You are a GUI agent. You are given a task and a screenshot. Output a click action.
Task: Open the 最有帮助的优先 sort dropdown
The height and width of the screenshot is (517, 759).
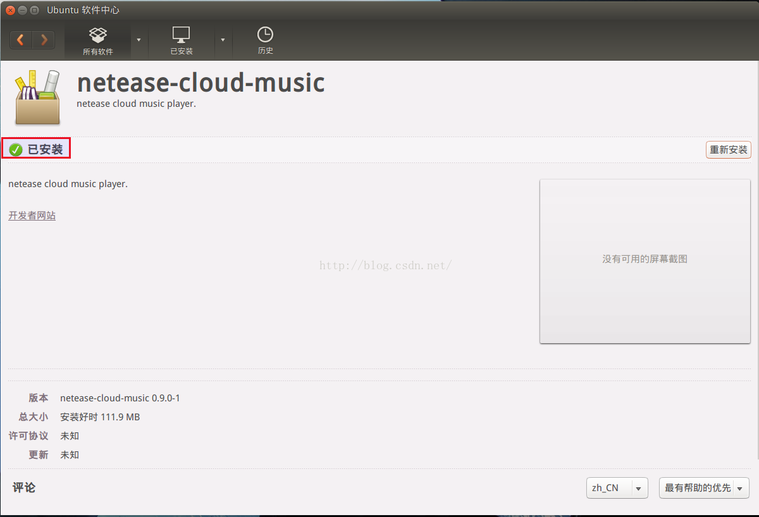click(x=704, y=488)
